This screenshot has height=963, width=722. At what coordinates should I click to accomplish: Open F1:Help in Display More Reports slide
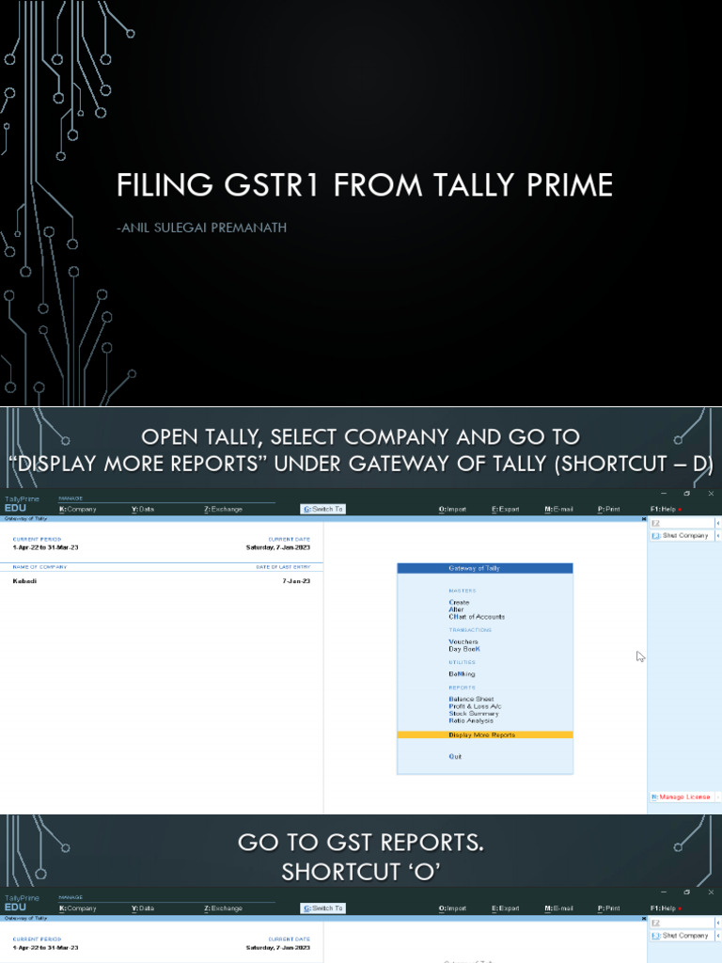click(666, 509)
